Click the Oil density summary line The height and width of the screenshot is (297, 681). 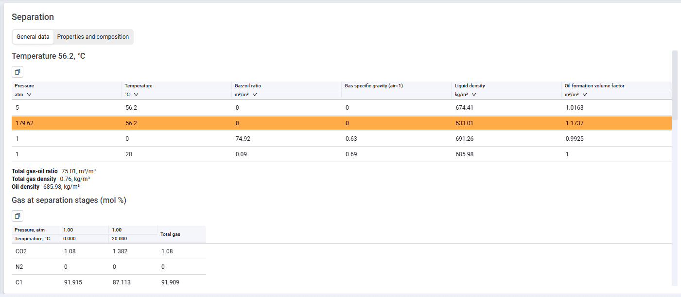tap(46, 186)
